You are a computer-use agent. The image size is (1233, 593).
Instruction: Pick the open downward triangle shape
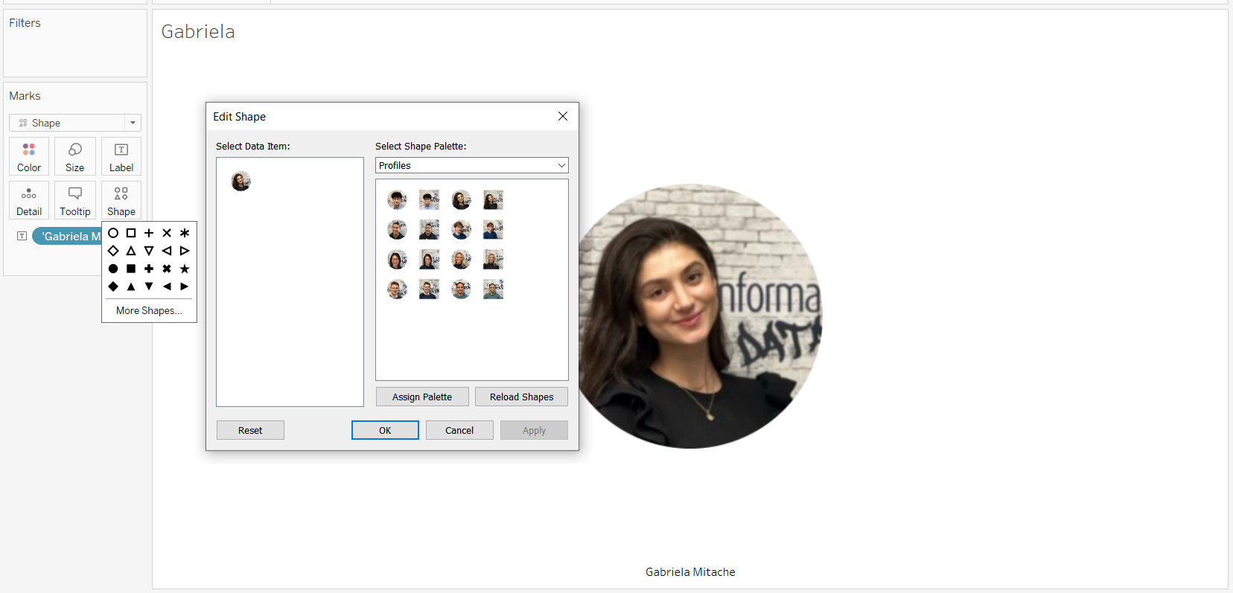click(x=149, y=251)
